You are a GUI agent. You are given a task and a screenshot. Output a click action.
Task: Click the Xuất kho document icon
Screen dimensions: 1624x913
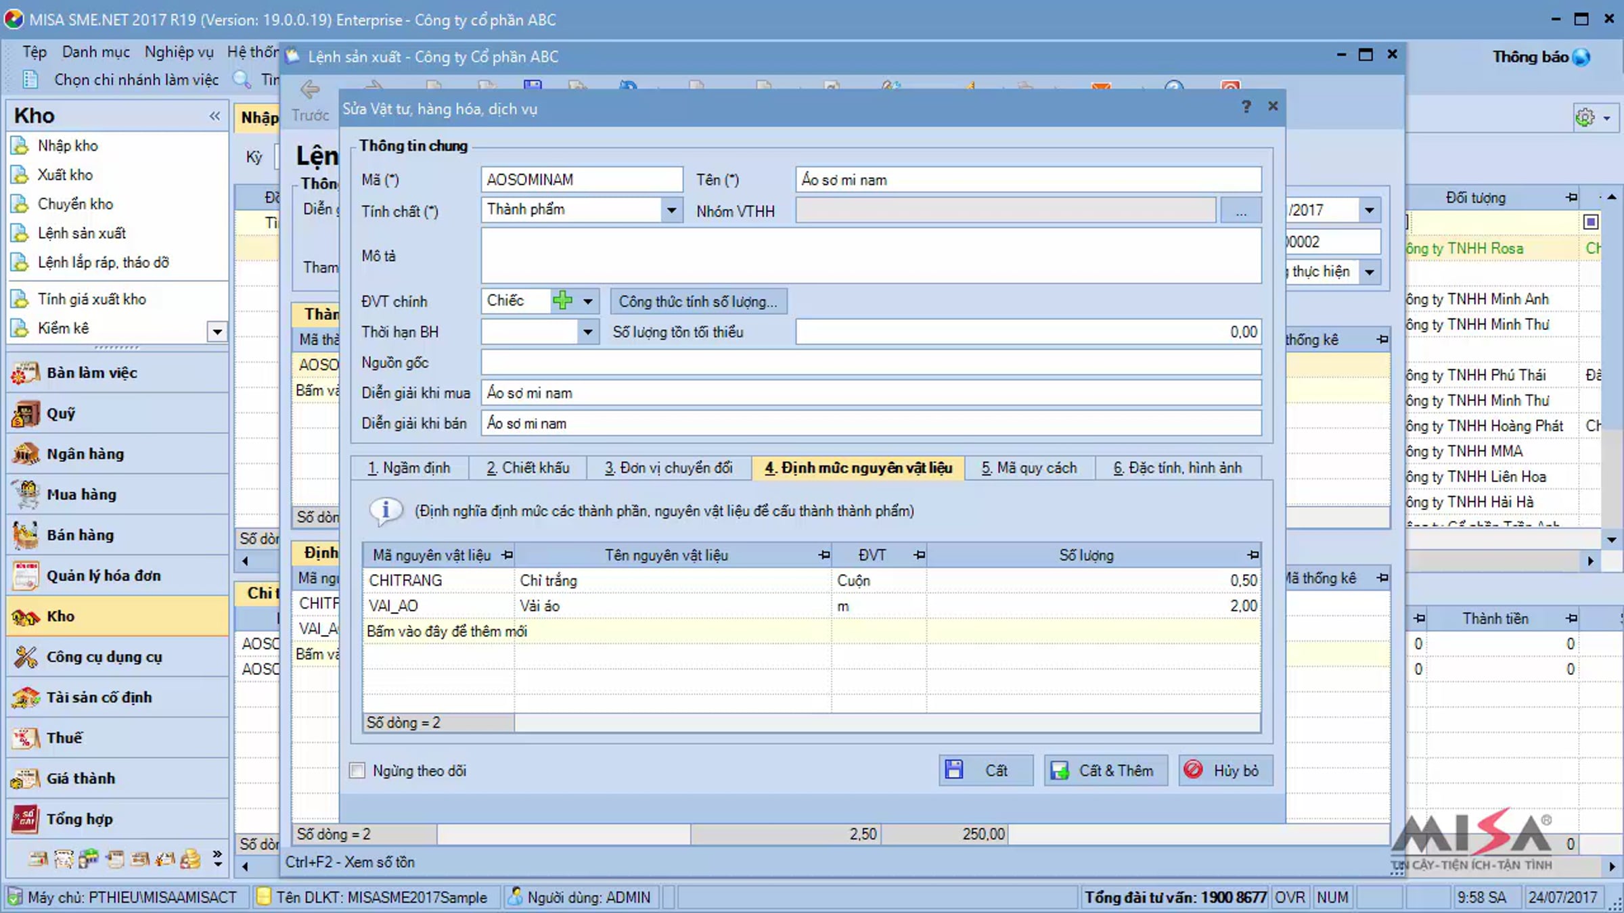[20, 174]
